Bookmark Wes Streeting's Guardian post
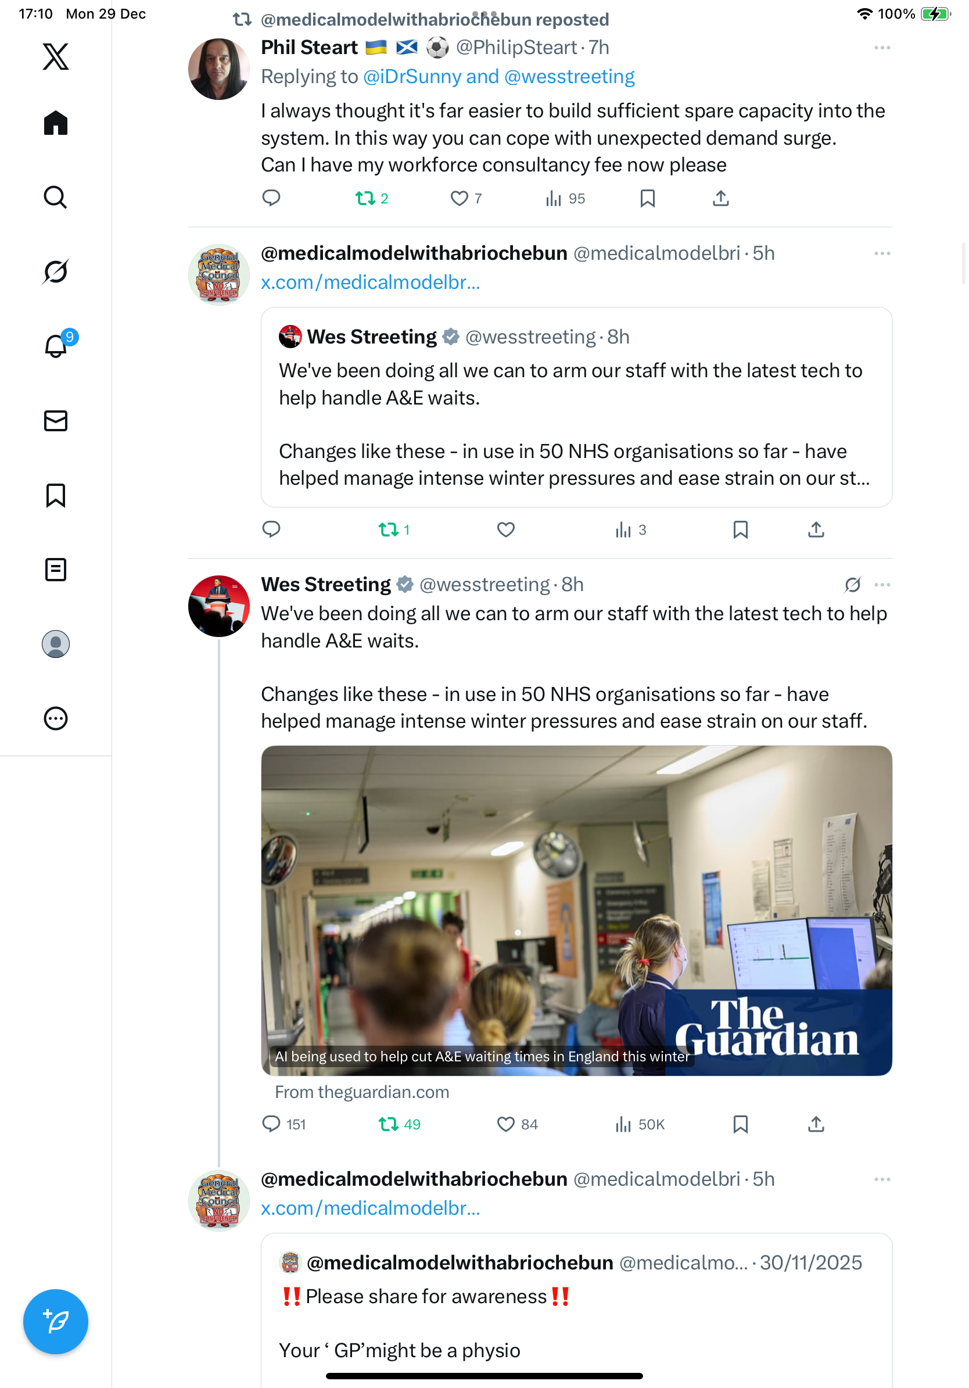Screen dimensions: 969x1388 pos(740,1124)
